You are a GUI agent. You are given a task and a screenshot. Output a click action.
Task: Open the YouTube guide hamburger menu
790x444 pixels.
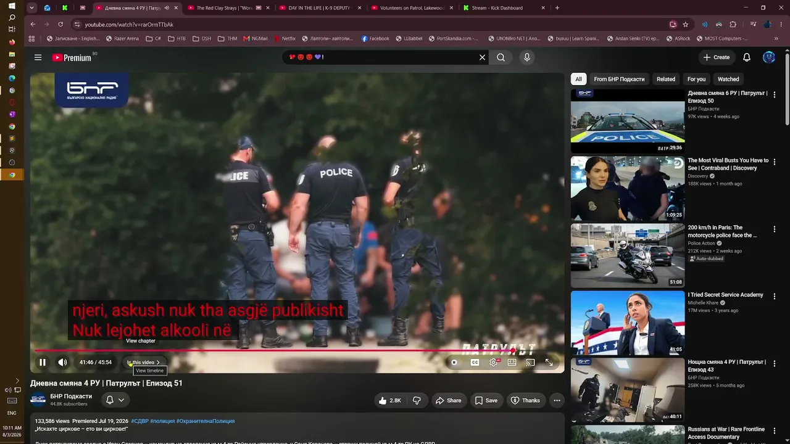38,57
